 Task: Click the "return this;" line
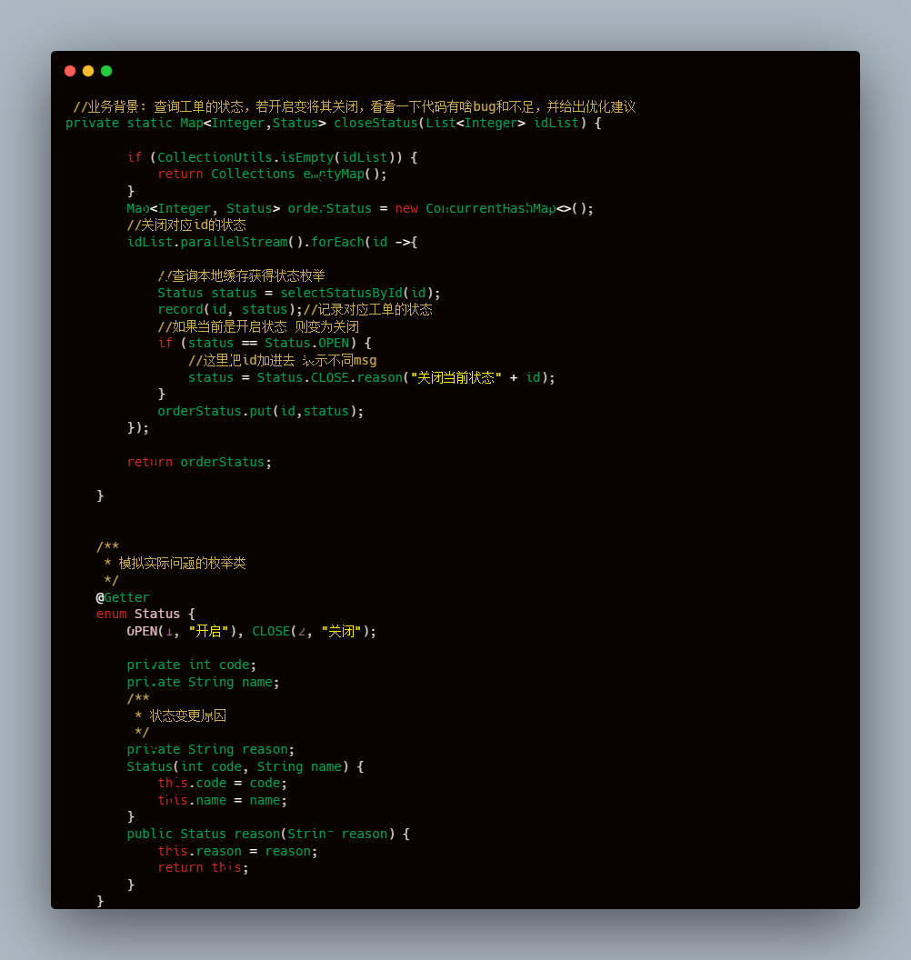point(204,867)
